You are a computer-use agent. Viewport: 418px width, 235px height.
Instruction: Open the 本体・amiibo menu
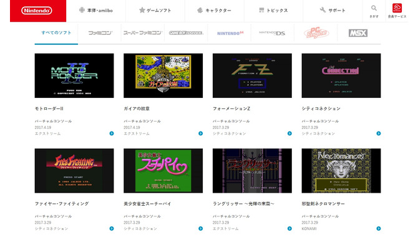(96, 11)
